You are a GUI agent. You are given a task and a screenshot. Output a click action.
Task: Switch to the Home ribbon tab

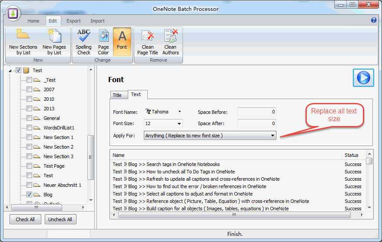[33, 21]
